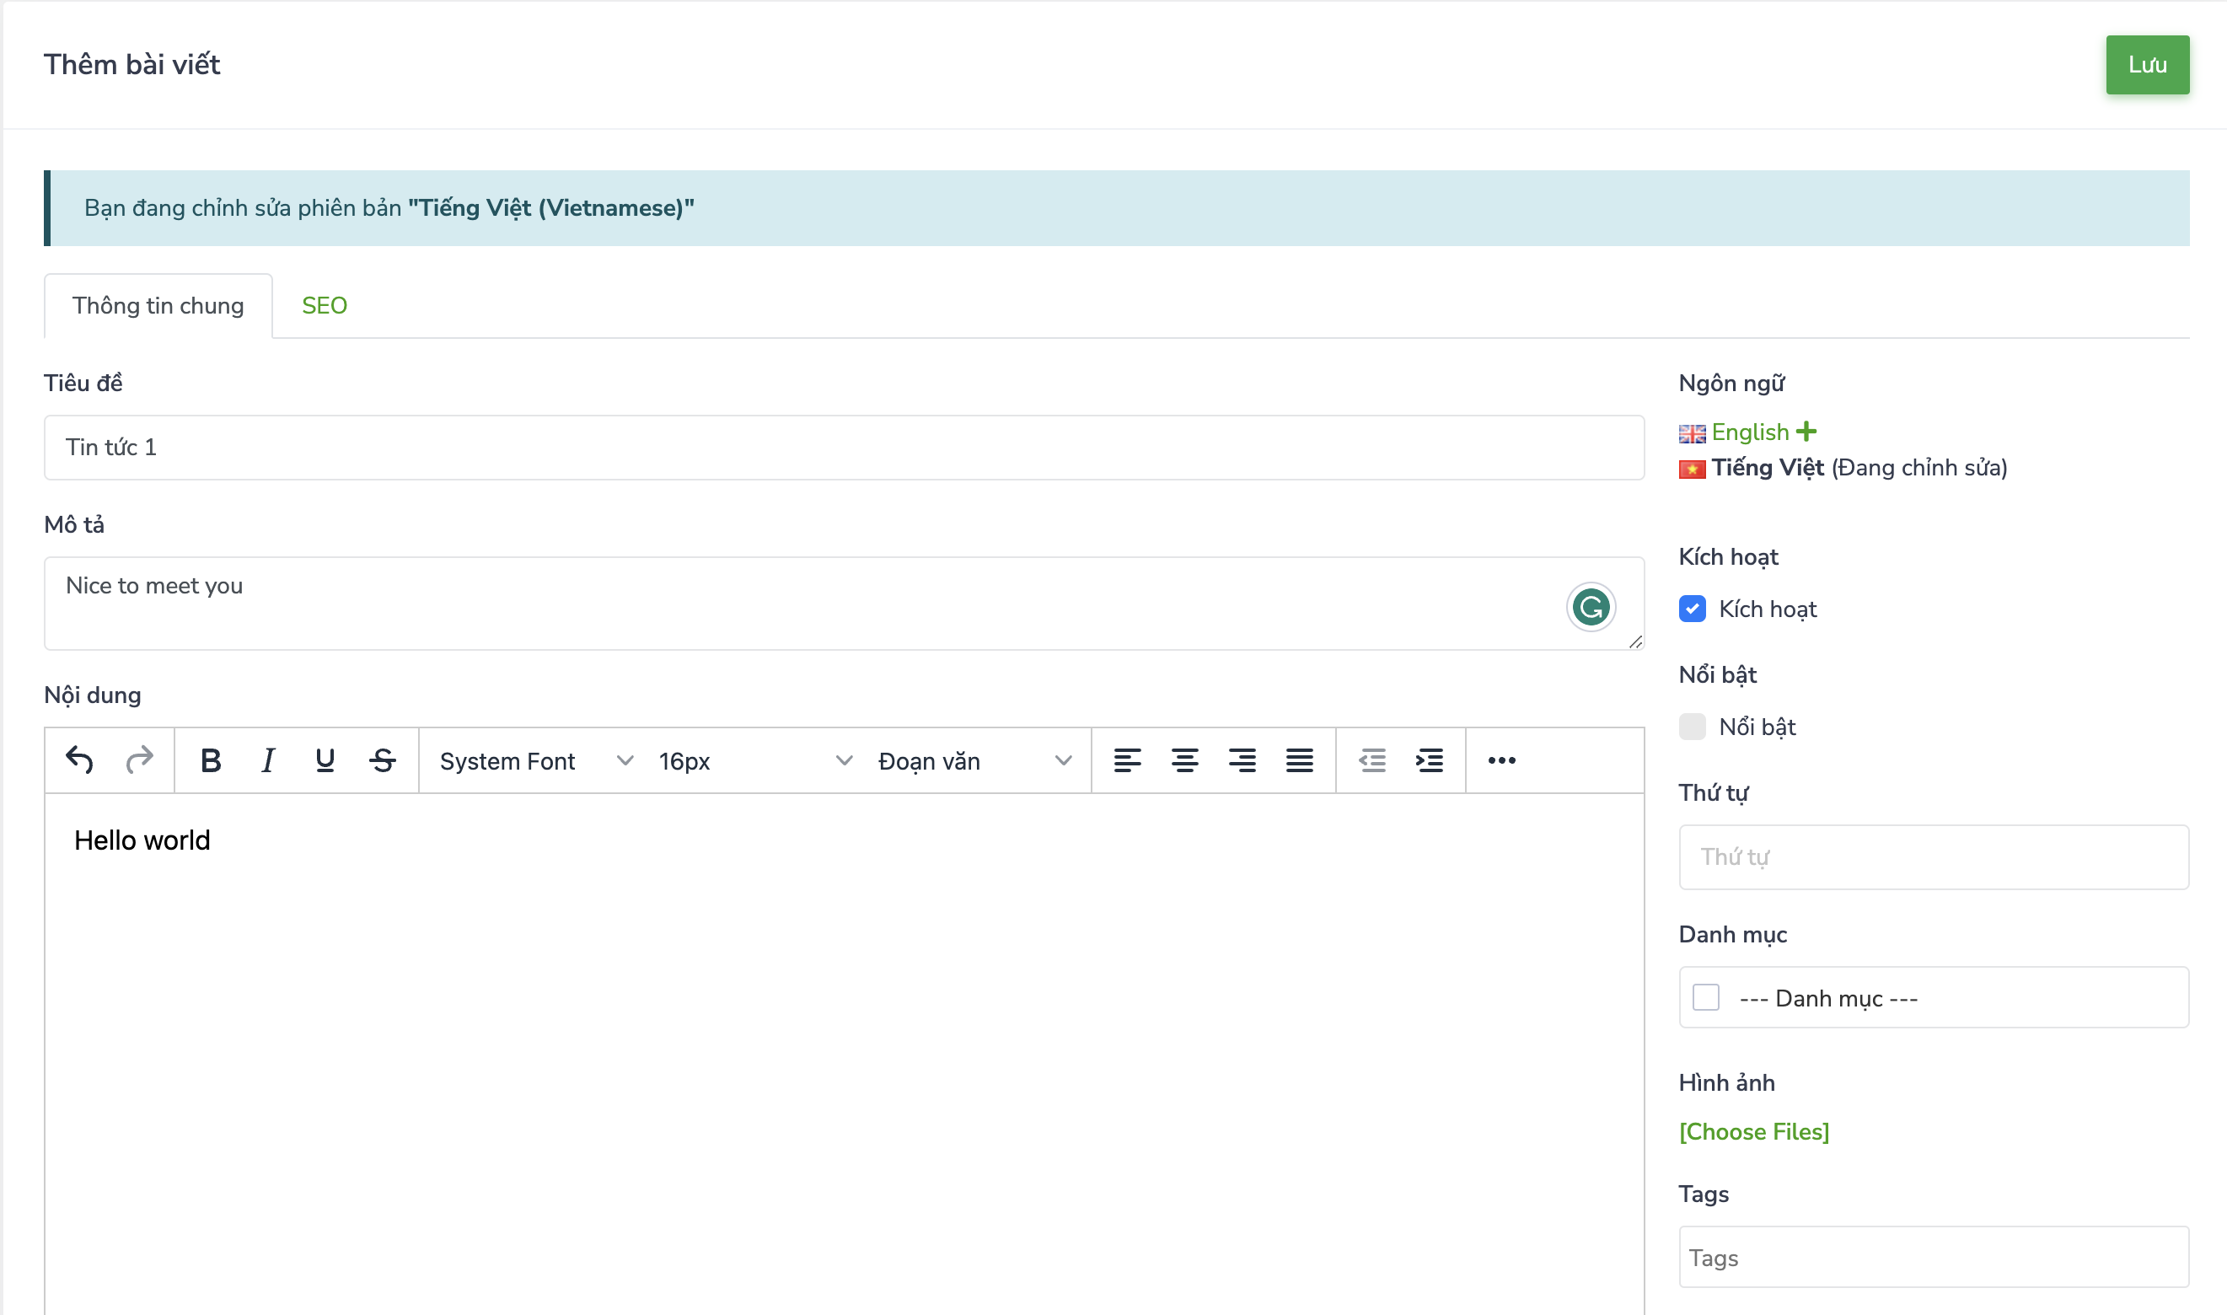The image size is (2227, 1315).
Task: Apply strikethrough formatting
Action: point(383,760)
